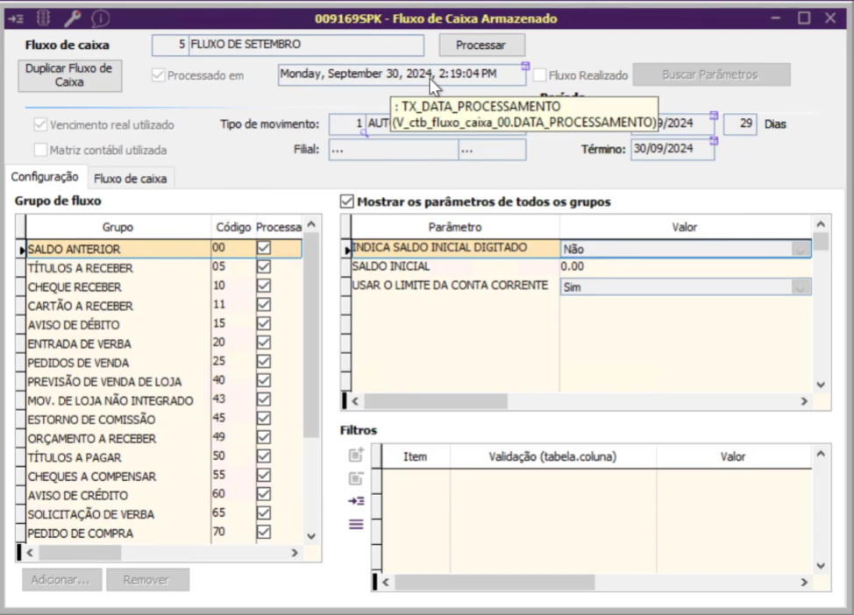Click down arrow of Filtros grid scrollbar
This screenshot has width=854, height=615.
pos(822,566)
